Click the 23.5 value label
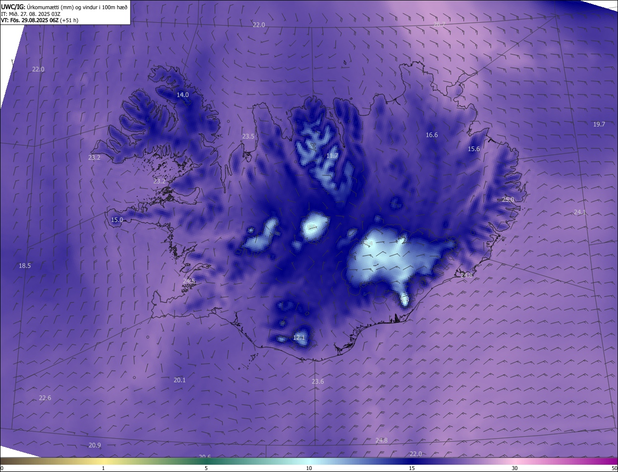The image size is (618, 472). tap(248, 137)
